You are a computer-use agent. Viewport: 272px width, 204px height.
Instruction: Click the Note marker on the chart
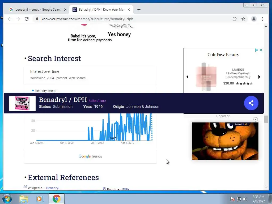click(113, 138)
